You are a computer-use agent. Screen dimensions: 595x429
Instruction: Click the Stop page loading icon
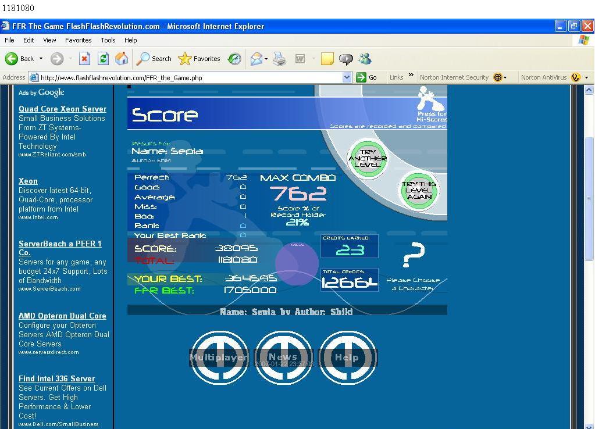pyautogui.click(x=84, y=58)
